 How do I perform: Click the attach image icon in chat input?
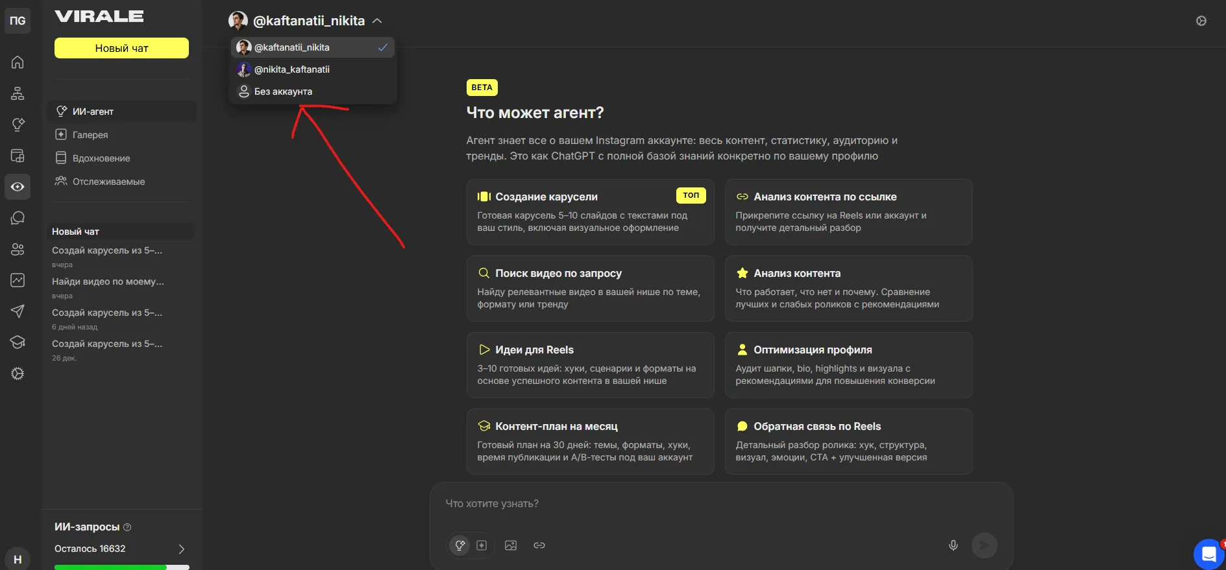point(511,545)
